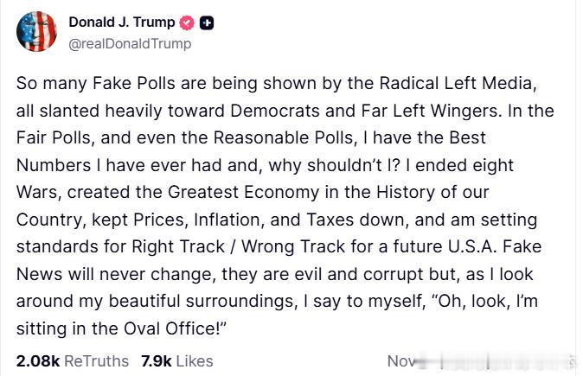Click the black plus badge beside name

pyautogui.click(x=207, y=23)
